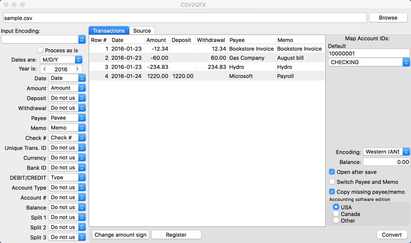Open the Memo column mapping dropdown
The height and width of the screenshot is (243, 411).
67,128
